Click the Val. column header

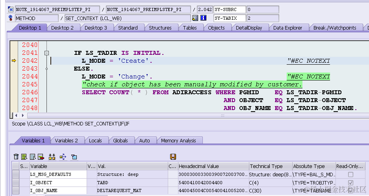pos(132,166)
